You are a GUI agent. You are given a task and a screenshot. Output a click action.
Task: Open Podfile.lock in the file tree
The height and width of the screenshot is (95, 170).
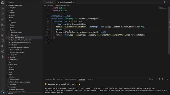click(x=14, y=60)
